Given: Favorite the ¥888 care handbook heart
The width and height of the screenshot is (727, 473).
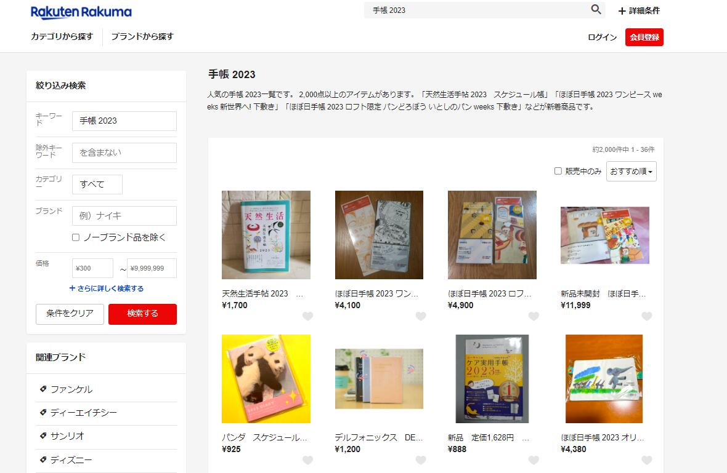Looking at the screenshot, I should pyautogui.click(x=534, y=460).
